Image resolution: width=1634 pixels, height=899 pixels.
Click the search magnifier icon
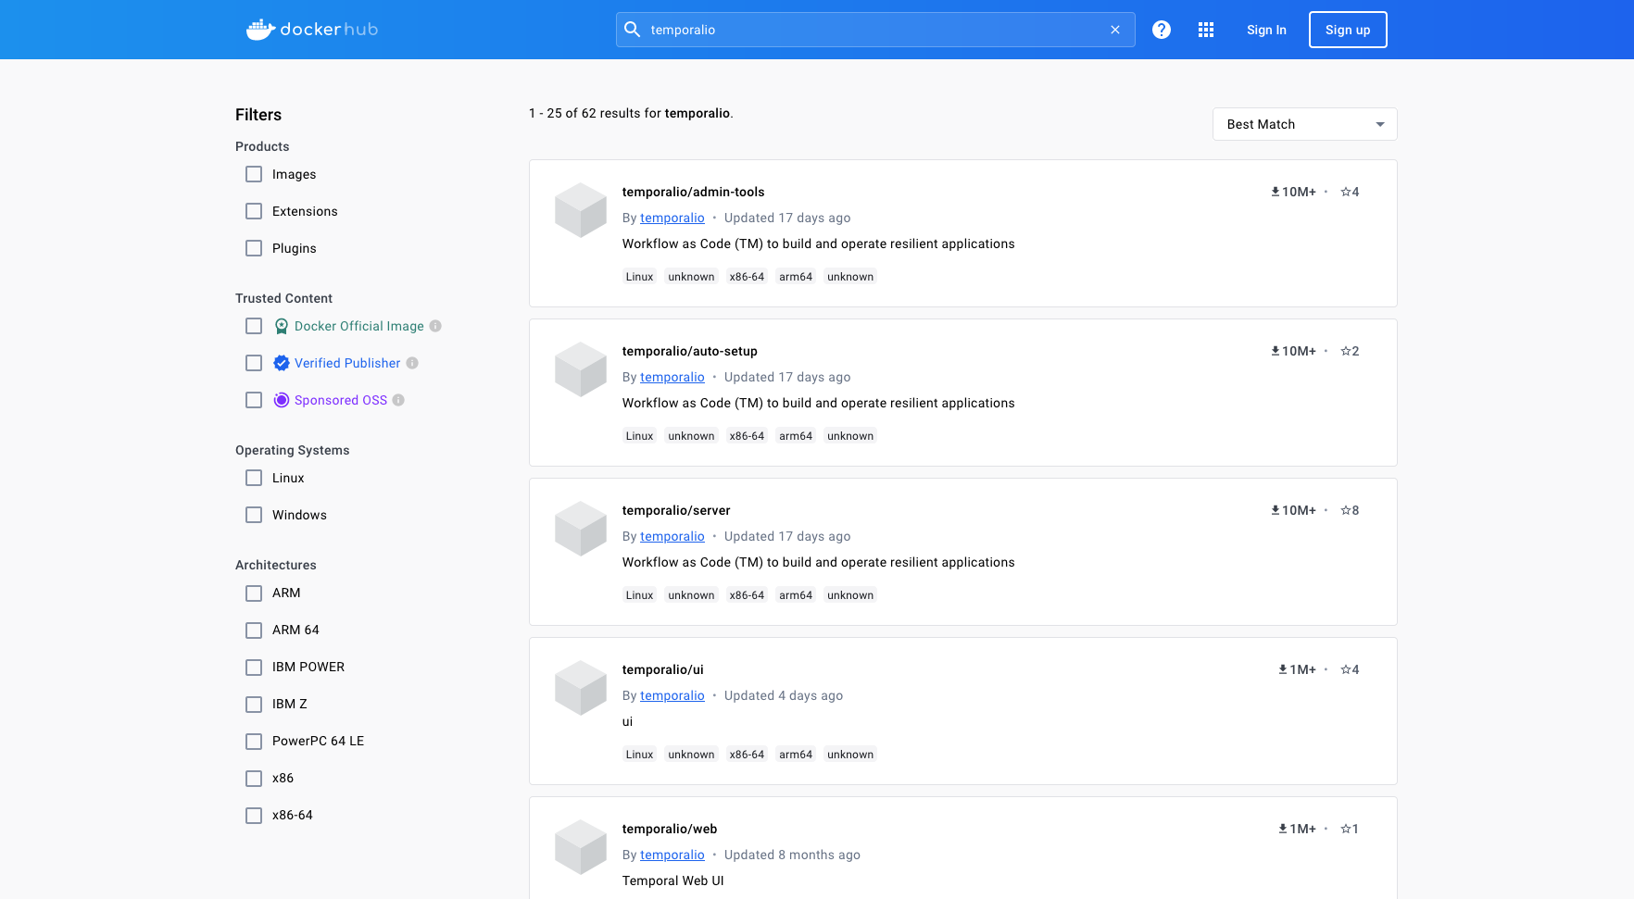pyautogui.click(x=633, y=30)
